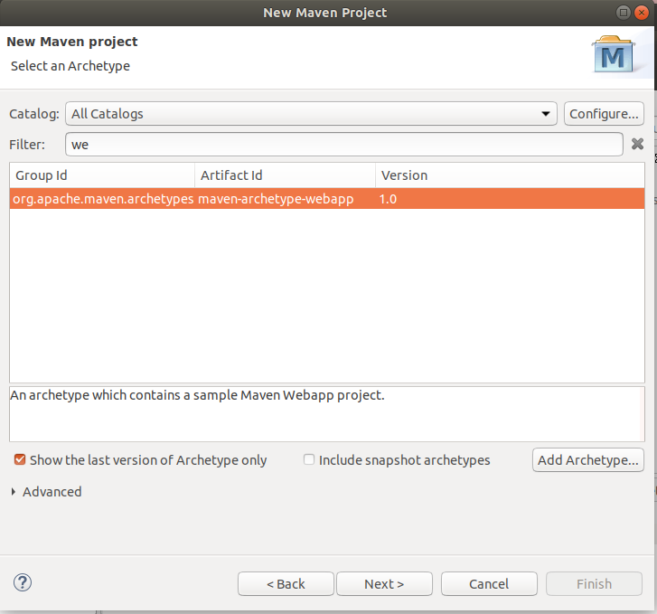Screen dimensions: 657x614
Task: Open help via the question mark icon
Action: click(23, 582)
